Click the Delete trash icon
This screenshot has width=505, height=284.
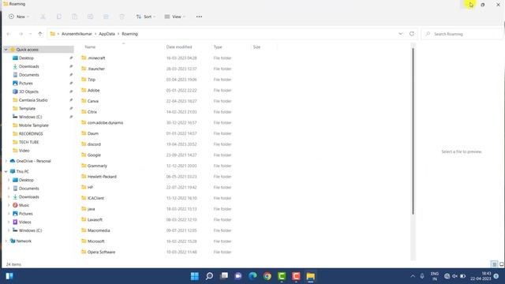(x=122, y=17)
